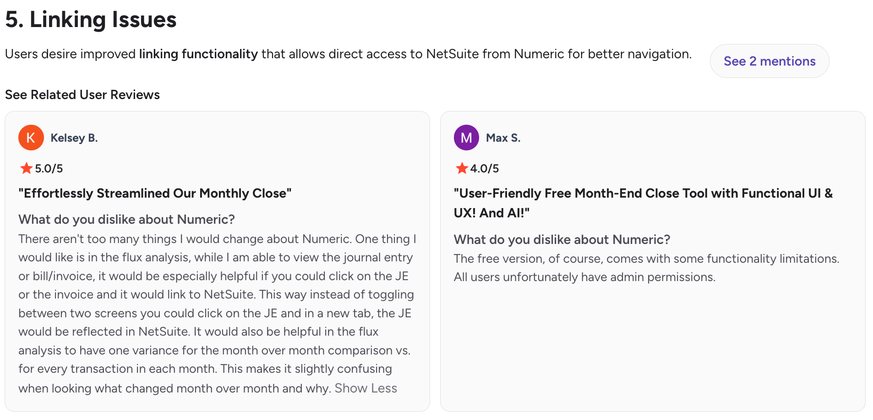Click the empty area of Max's review card
This screenshot has width=873, height=420.
[653, 348]
